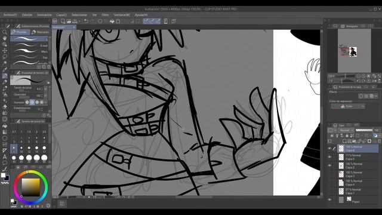
Task: Select the Text tool
Action: [x=4, y=157]
